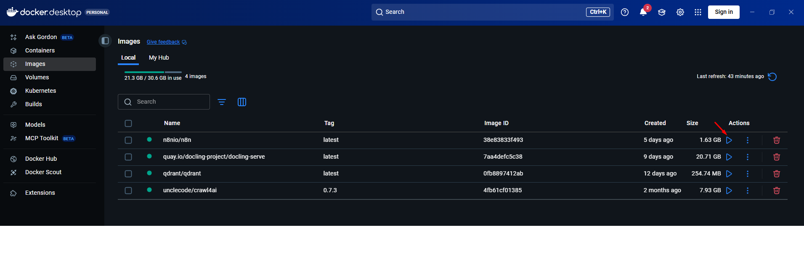Open the help question mark icon

pos(625,12)
